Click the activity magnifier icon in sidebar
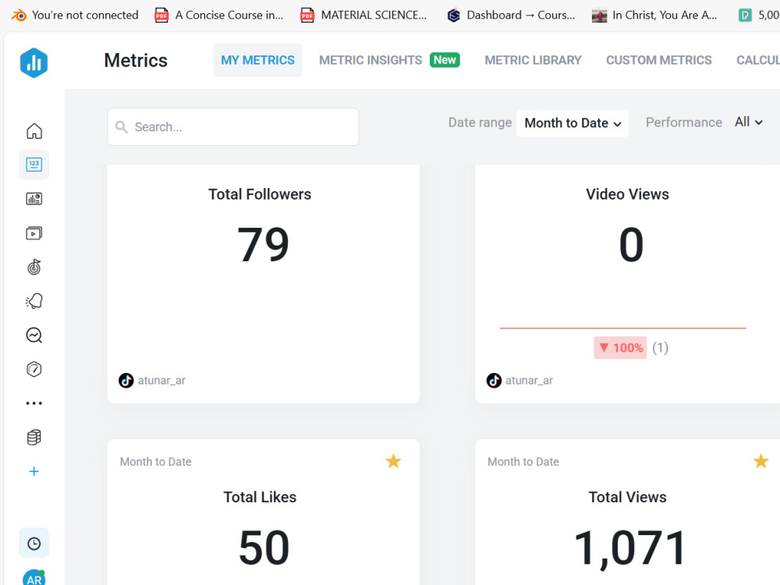This screenshot has height=585, width=780. [x=34, y=335]
